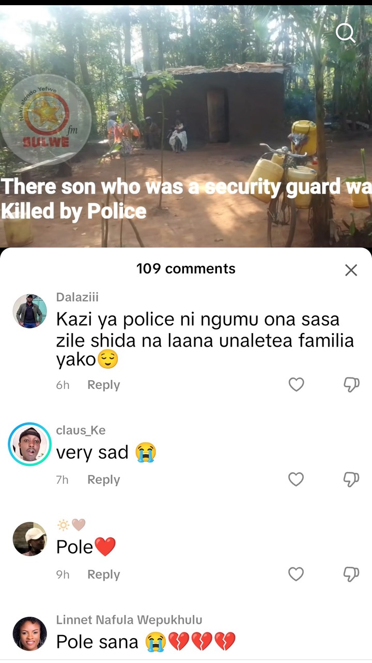Viewport: 372px width, 663px height.
Task: Reply to claus_Ke's comment
Action: [103, 480]
